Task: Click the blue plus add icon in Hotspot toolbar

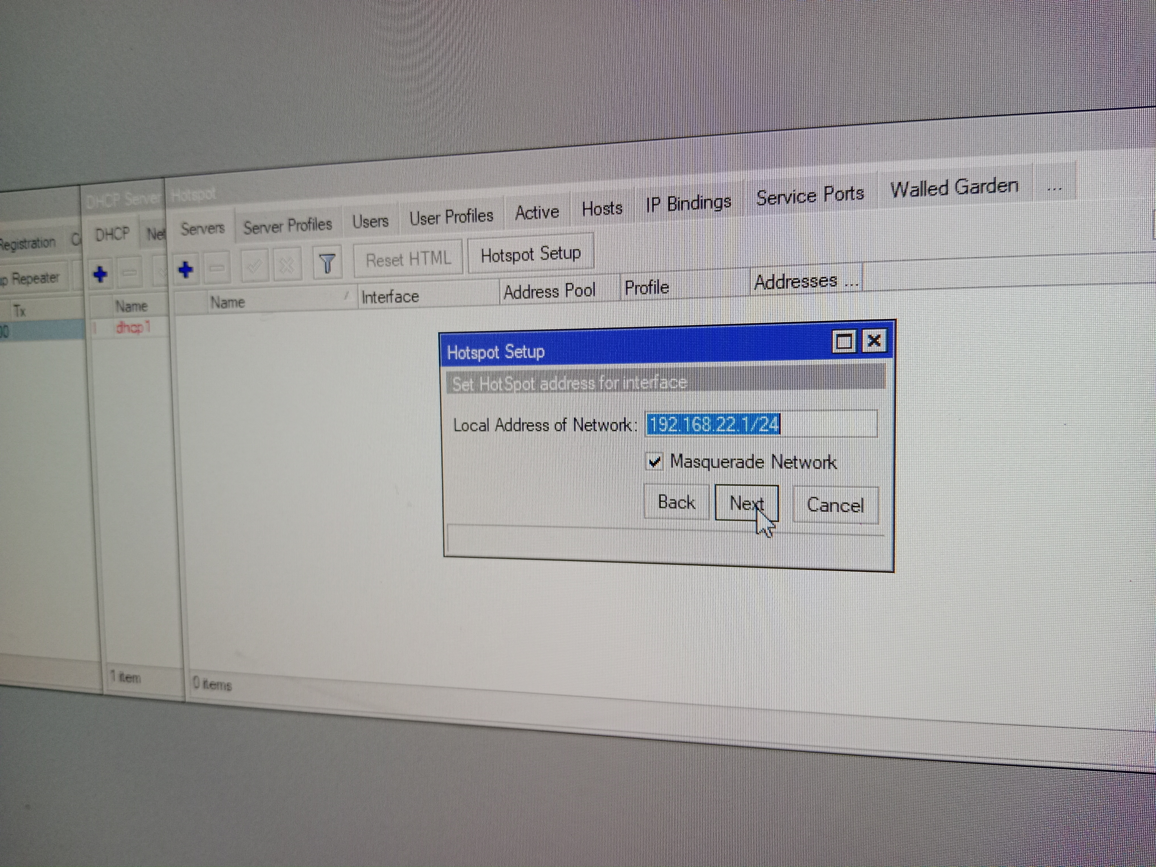Action: coord(186,270)
